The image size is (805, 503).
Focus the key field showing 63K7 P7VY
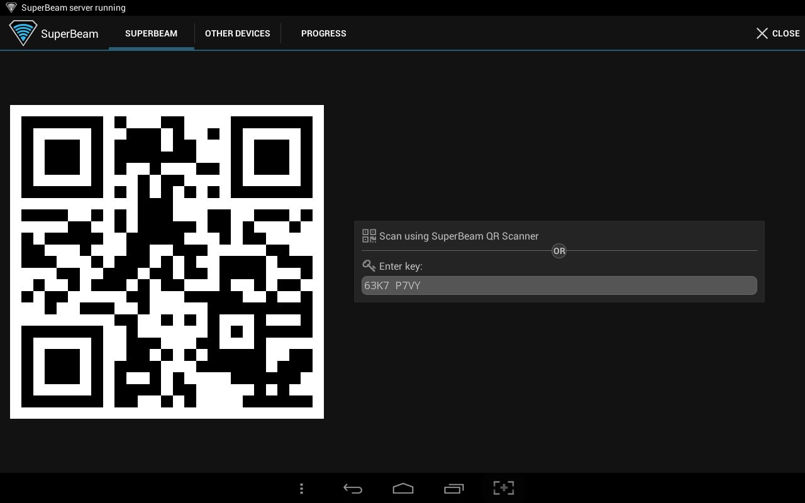[558, 285]
